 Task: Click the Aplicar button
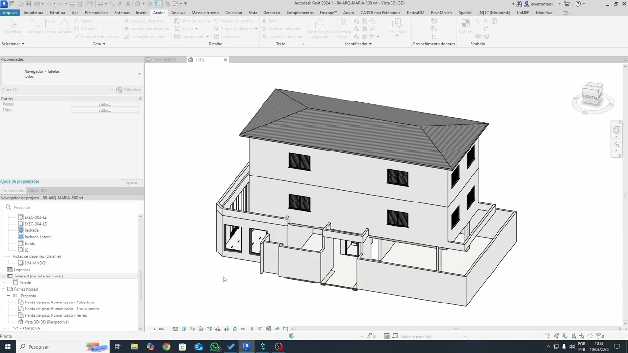point(131,182)
